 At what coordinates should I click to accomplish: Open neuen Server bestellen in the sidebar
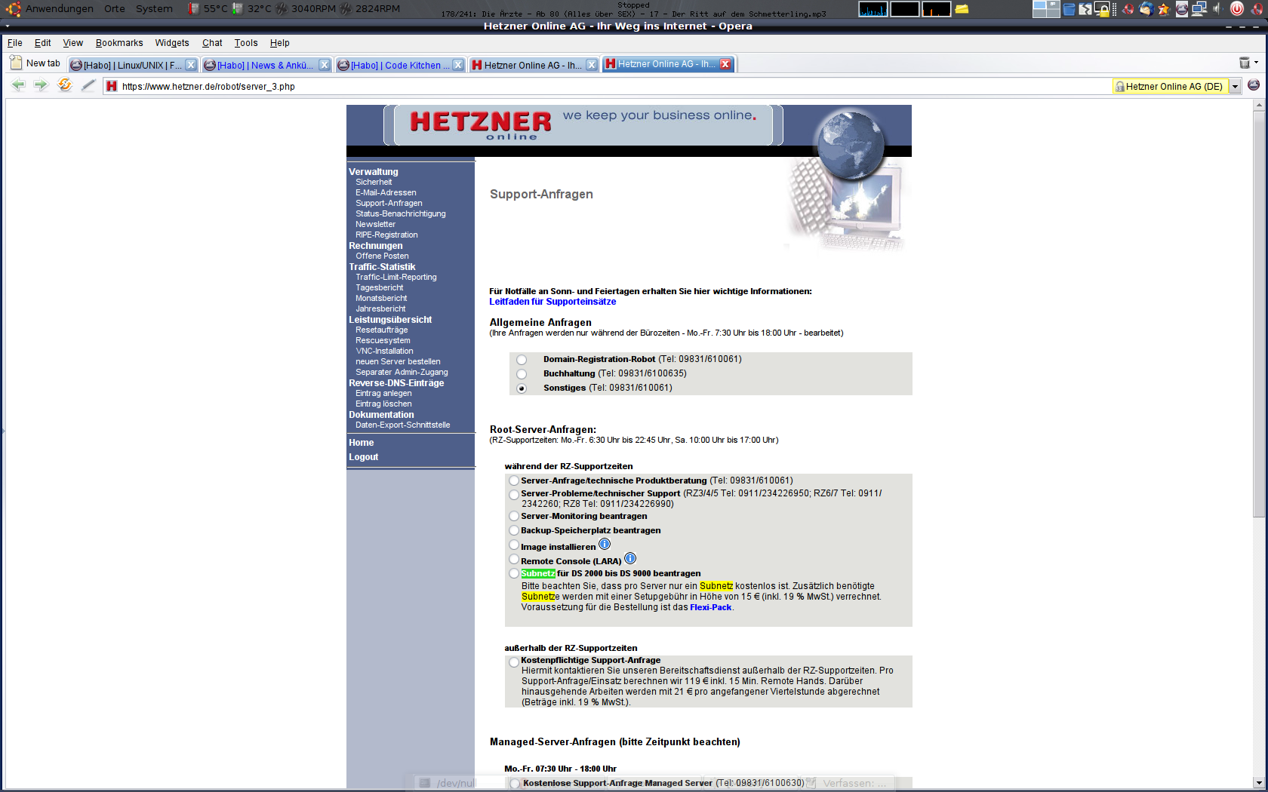tap(398, 362)
